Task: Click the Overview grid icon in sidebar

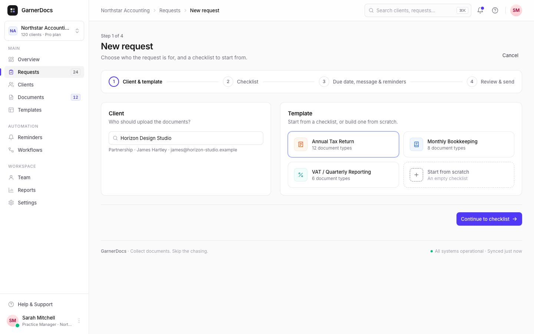Action: (x=11, y=59)
